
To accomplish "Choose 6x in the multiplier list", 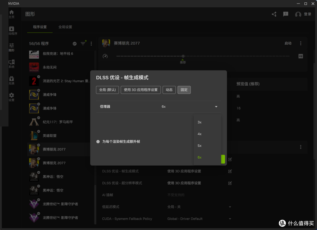I will click(208, 158).
